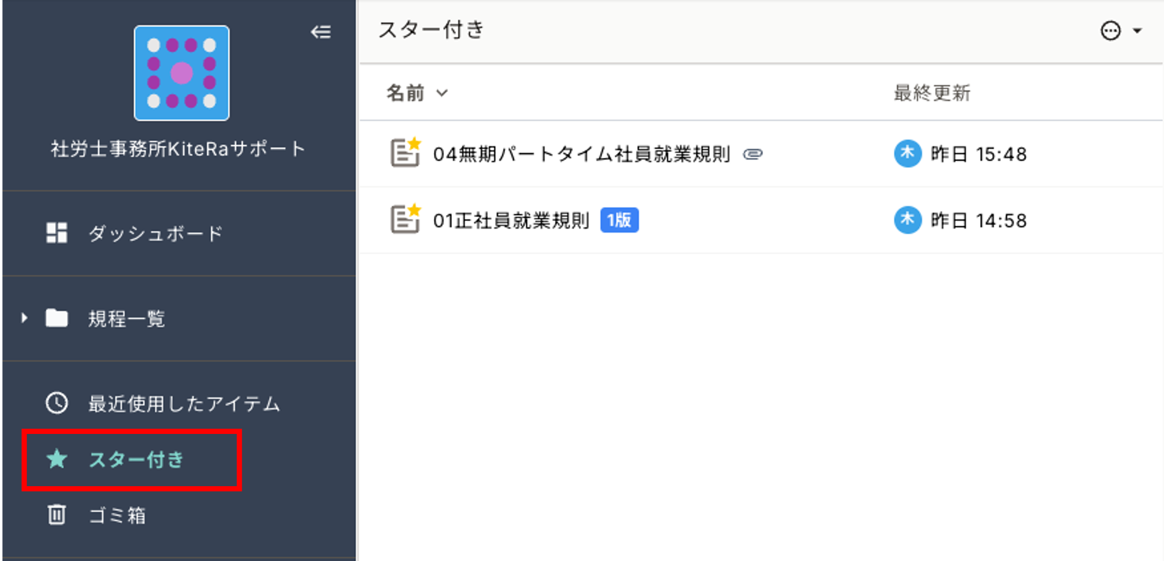Open the 規程一覧 folder
Viewport: 1164px width, 561px height.
126,318
